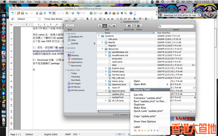This screenshot has width=218, height=136.
Task: Open the Finder Go menu
Action: point(45,2)
